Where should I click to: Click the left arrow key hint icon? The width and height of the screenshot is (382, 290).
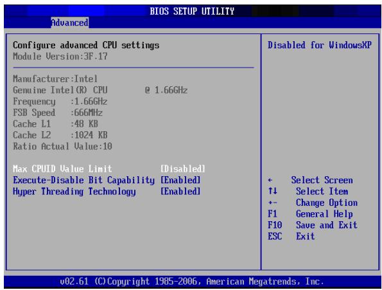click(270, 180)
